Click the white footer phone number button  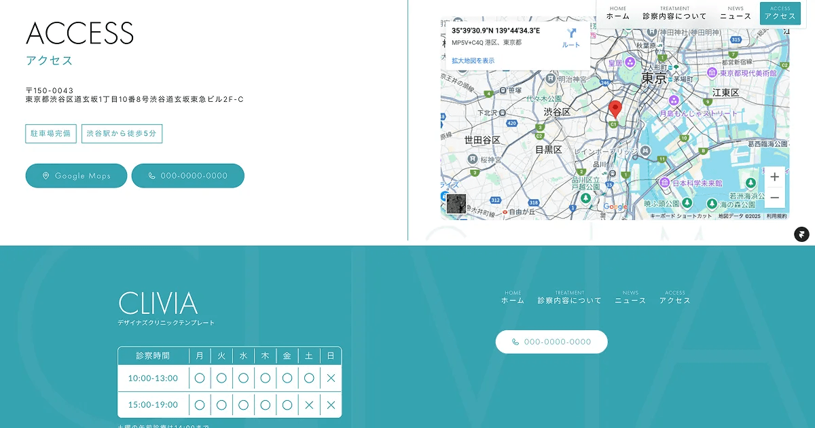[x=551, y=342]
